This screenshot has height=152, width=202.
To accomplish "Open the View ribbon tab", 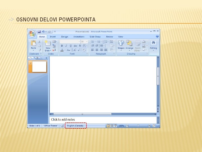I will coord(121,37).
